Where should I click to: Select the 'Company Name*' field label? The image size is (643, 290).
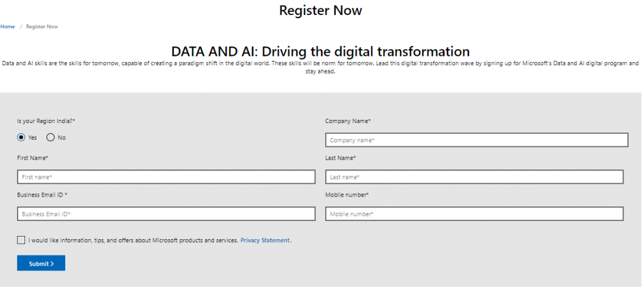[x=348, y=121]
